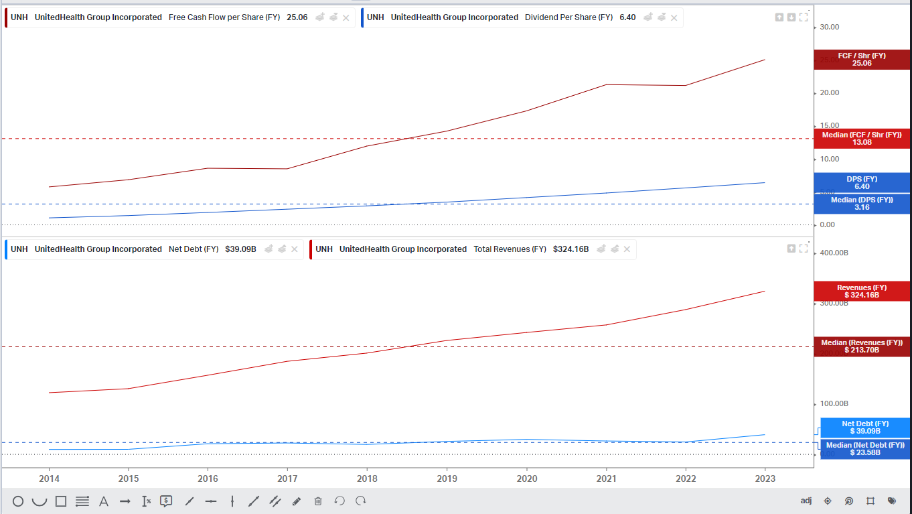Click the Net Debt (FY) legend label
The height and width of the screenshot is (514, 912).
(194, 249)
